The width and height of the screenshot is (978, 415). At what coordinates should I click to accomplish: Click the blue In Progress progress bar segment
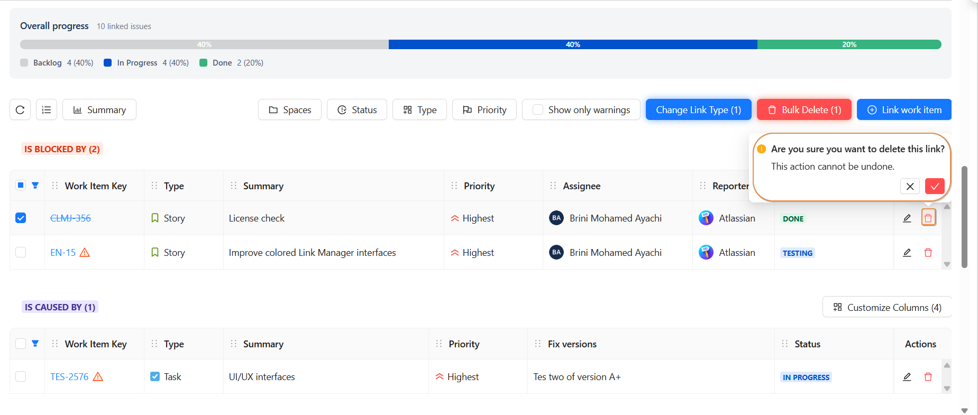(x=573, y=44)
